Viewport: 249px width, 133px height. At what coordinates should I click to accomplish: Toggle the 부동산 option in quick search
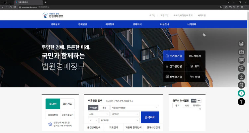point(93,108)
